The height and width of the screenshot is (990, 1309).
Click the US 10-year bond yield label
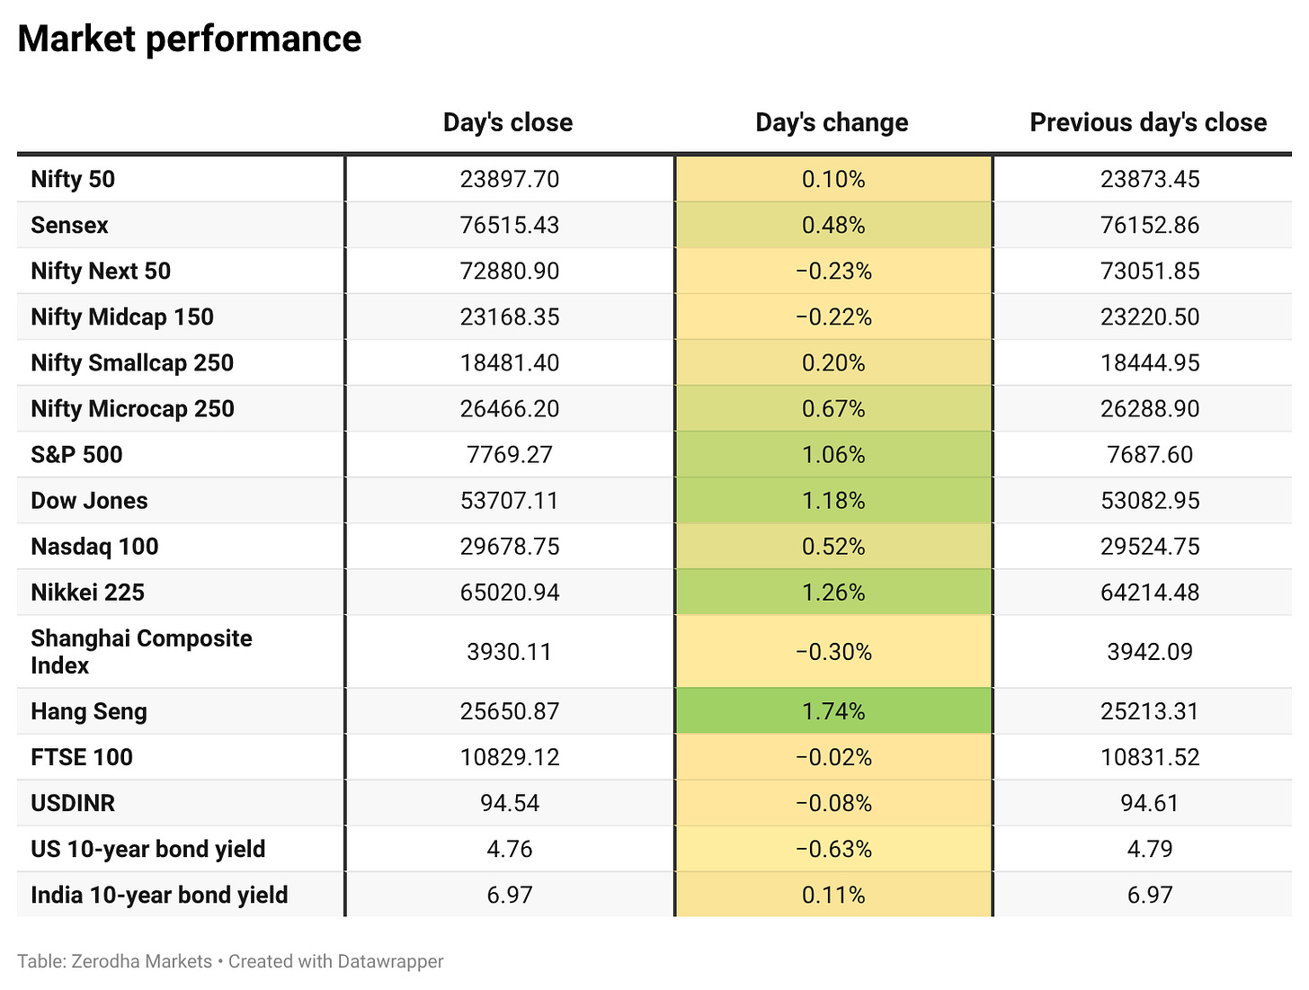coord(148,849)
